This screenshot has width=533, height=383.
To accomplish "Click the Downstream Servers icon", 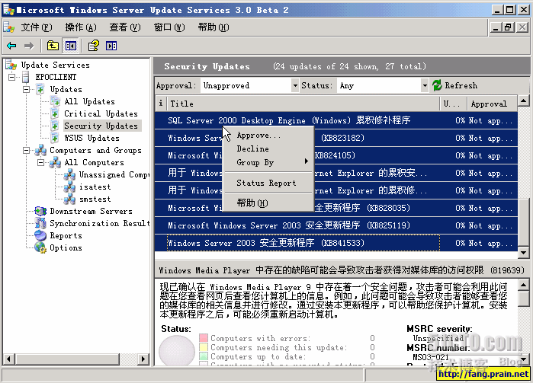I will (40, 211).
